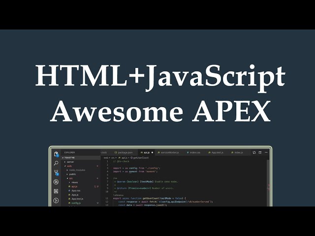Click line number 11 in the gutter
Image resolution: width=315 pixels, height=236 pixels.
107,198
